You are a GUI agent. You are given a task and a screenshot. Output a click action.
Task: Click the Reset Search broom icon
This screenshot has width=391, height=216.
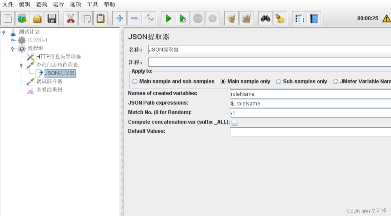point(280,19)
